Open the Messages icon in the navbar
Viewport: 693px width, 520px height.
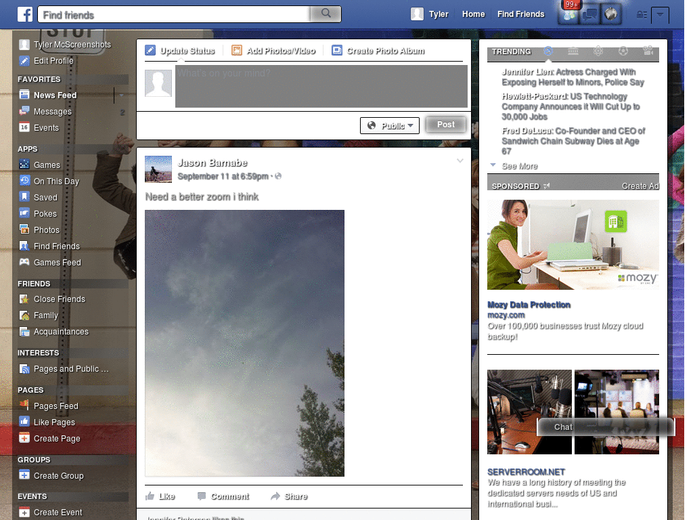tap(589, 14)
